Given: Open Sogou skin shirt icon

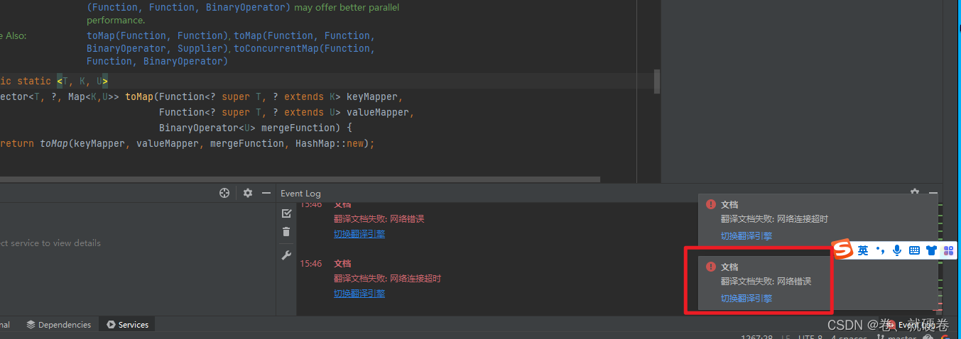Looking at the screenshot, I should (931, 250).
